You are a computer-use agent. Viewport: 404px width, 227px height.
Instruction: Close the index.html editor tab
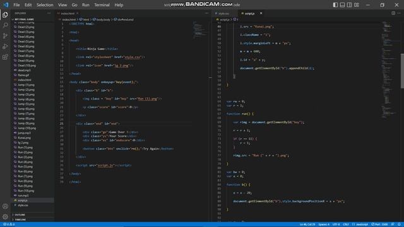coord(77,13)
